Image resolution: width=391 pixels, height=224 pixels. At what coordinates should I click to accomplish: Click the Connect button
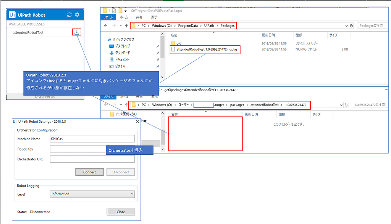(x=89, y=172)
